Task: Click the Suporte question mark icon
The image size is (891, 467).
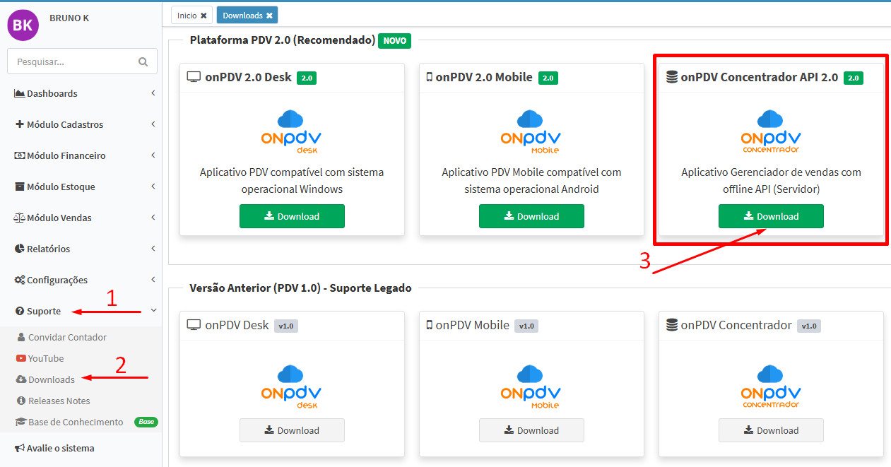Action: [20, 311]
